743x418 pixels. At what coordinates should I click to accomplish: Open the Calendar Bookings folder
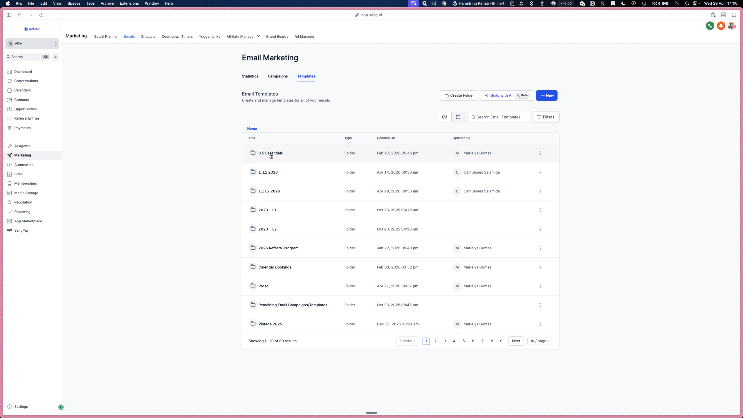click(275, 267)
